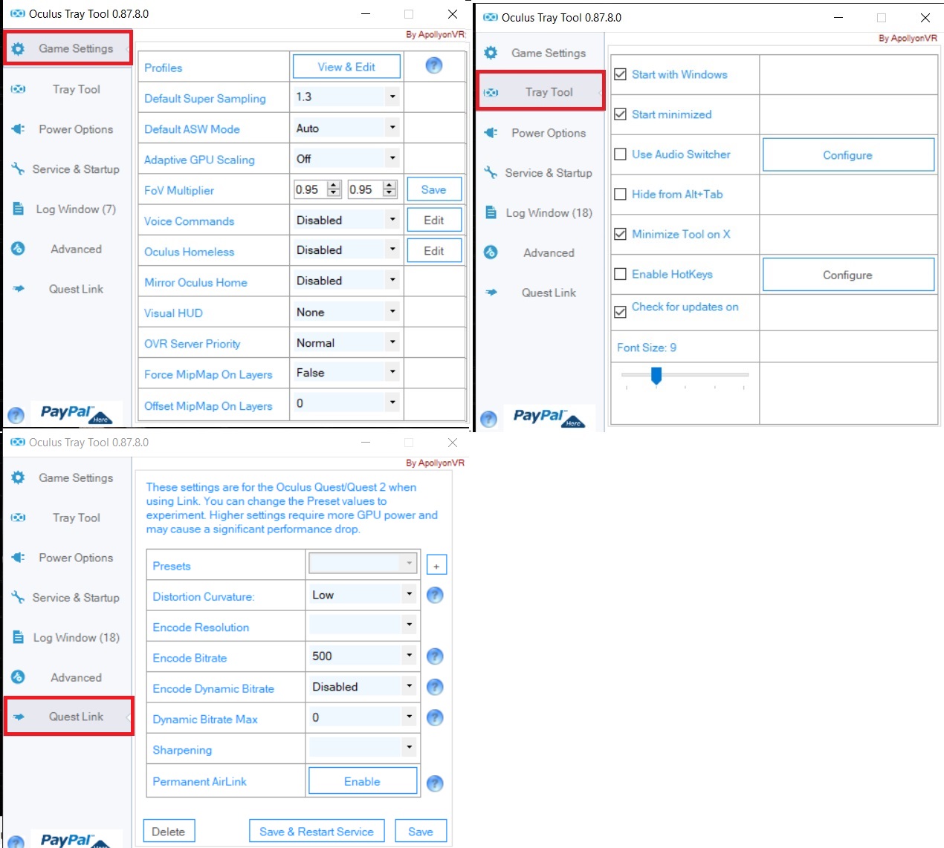Adjust the Font Size slider thumb
This screenshot has height=848, width=944.
[x=656, y=376]
